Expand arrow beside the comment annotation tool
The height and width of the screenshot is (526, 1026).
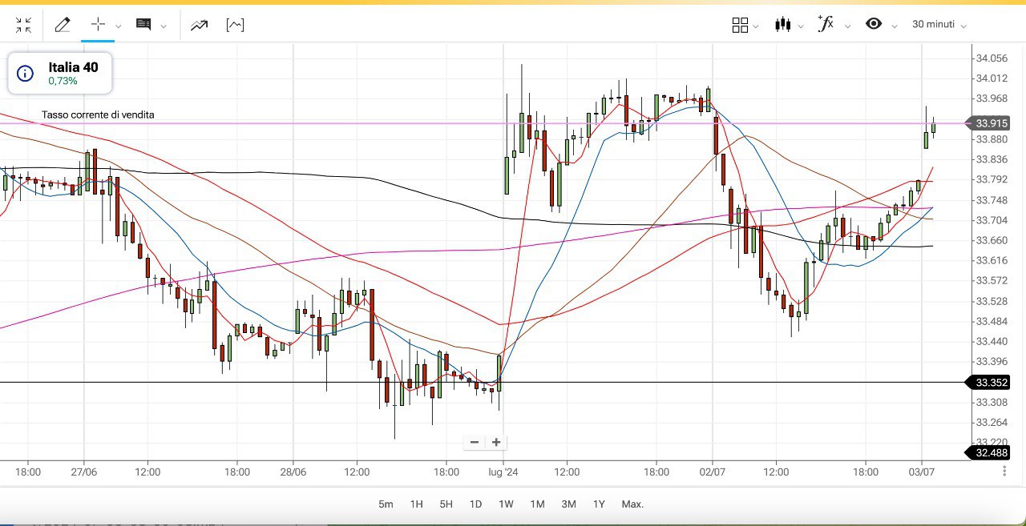pos(164,26)
